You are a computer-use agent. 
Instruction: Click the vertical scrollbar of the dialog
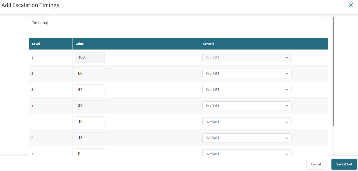[x=333, y=71]
